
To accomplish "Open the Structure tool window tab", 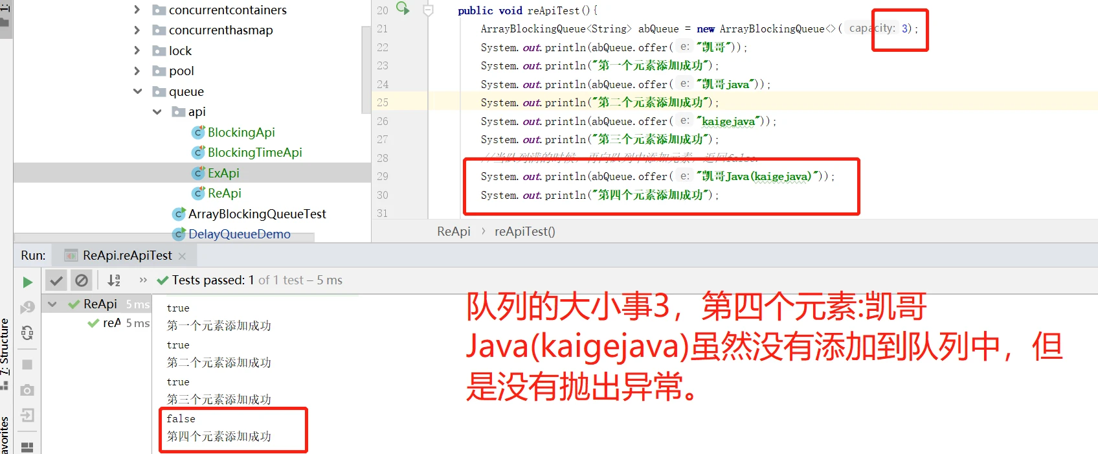I will (5, 346).
